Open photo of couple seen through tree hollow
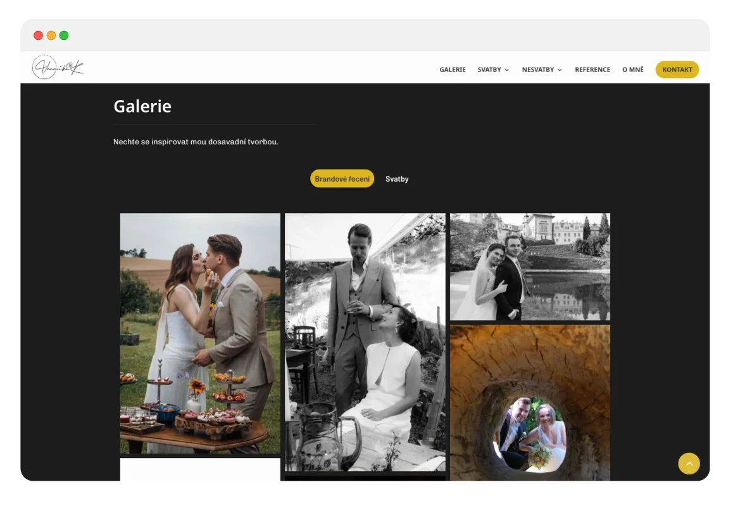Viewport: 733px width, 506px height. click(x=530, y=403)
